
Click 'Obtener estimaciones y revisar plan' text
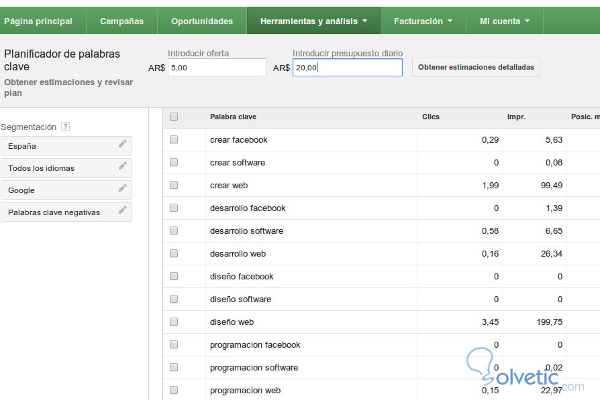pos(68,88)
